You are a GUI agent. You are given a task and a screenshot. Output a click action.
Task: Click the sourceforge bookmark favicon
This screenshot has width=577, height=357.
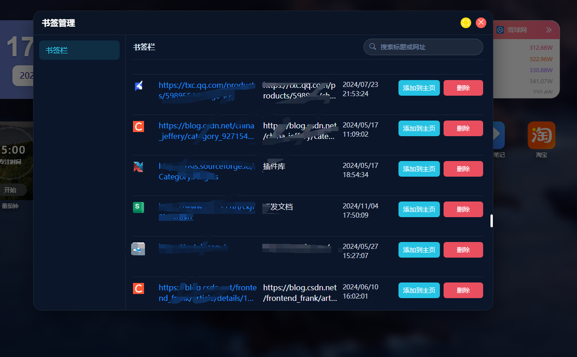tap(138, 167)
